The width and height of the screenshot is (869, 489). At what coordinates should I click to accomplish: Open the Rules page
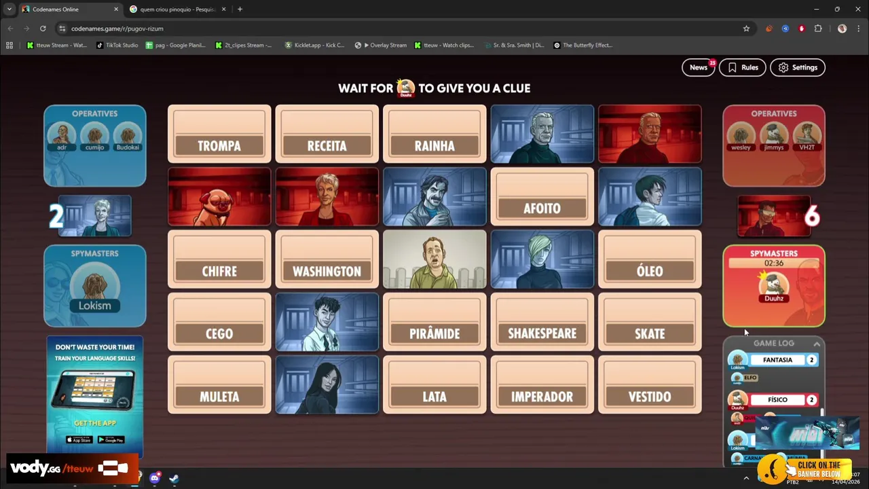(743, 67)
